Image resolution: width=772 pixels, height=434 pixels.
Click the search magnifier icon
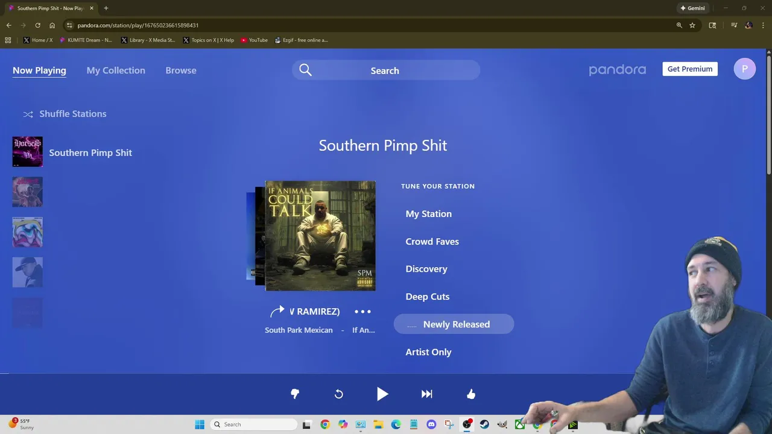(305, 70)
